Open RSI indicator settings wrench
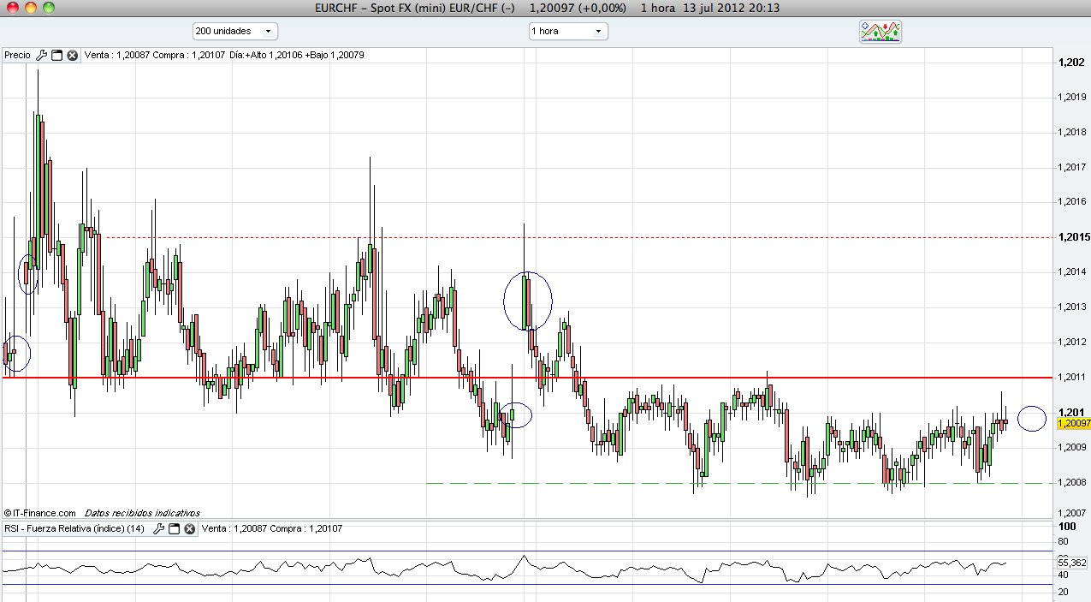This screenshot has height=602, width=1091. [x=158, y=529]
